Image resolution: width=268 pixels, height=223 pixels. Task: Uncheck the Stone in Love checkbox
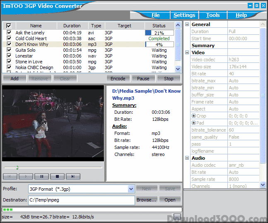(9, 61)
